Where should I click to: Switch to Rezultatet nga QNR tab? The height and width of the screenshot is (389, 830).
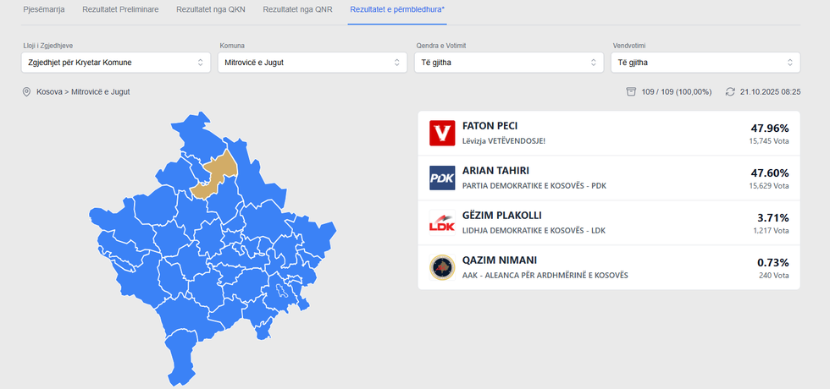(x=297, y=9)
